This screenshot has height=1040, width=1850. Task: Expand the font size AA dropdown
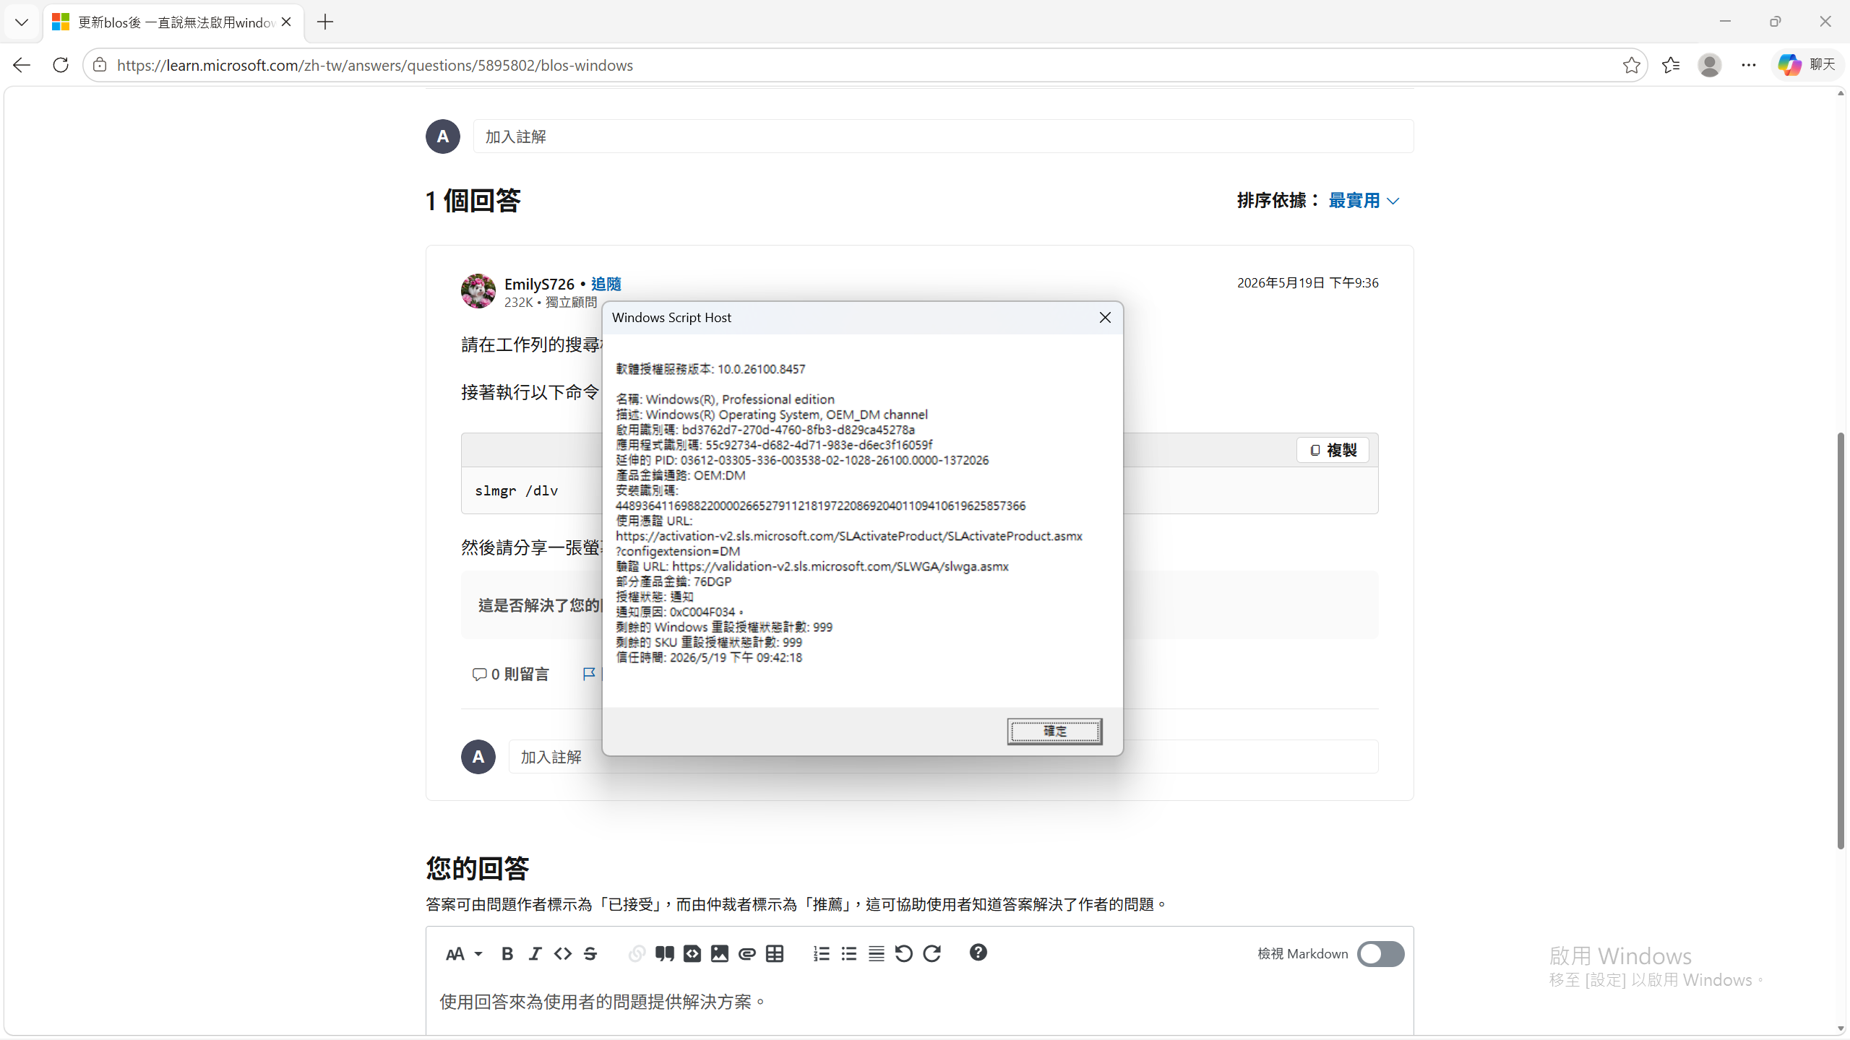[x=464, y=954]
